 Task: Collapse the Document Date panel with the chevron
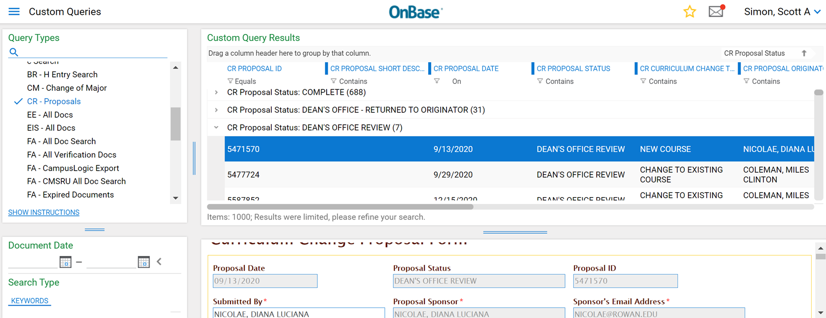[159, 262]
